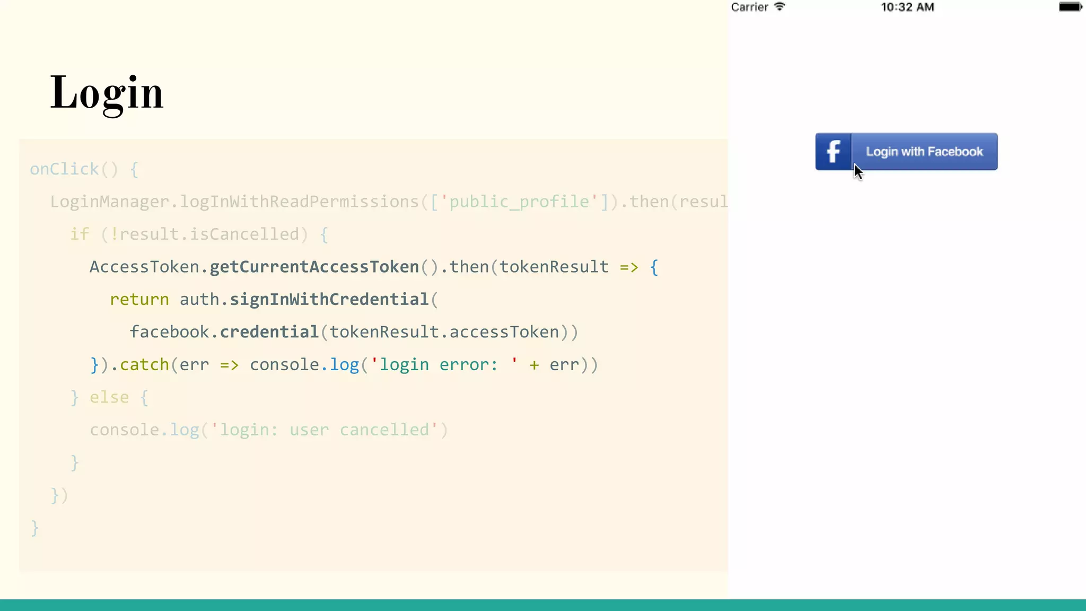Click the Wi-Fi icon in status bar

coord(780,7)
